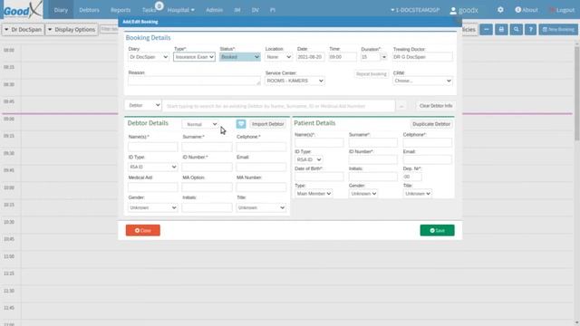Screen dimensions: 580x326
Task: Click the goodx user profile icon
Action: point(453,10)
